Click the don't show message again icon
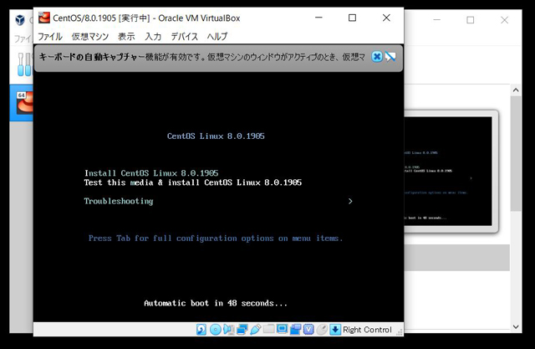Screen dimensions: 535x349 coord(390,57)
